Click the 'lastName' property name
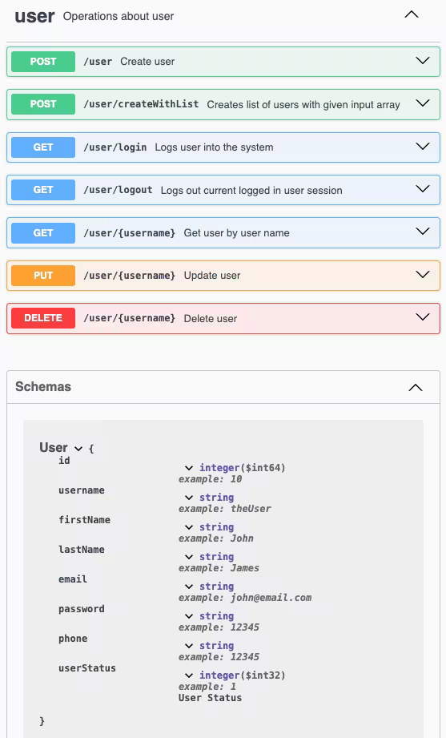The height and width of the screenshot is (738, 446). coord(82,550)
